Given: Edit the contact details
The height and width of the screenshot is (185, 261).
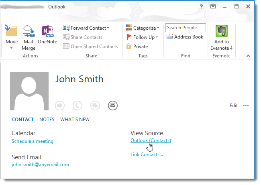Looking at the screenshot, I should point(234,106).
